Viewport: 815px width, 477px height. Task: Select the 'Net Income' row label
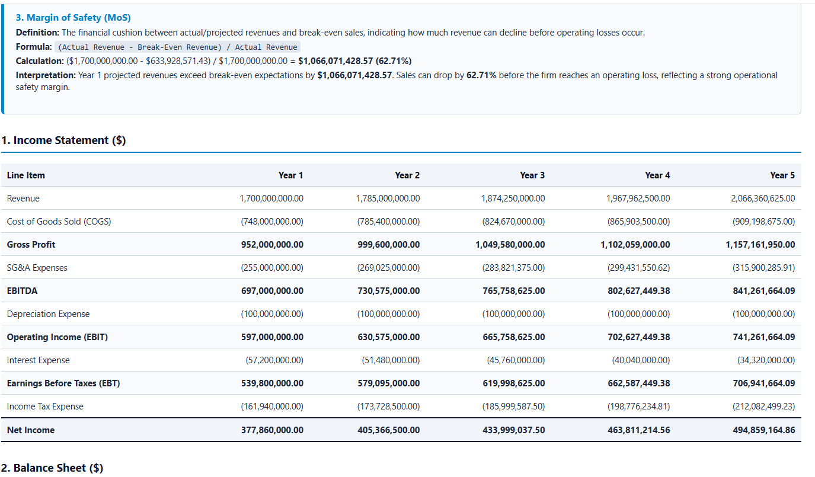(x=30, y=430)
